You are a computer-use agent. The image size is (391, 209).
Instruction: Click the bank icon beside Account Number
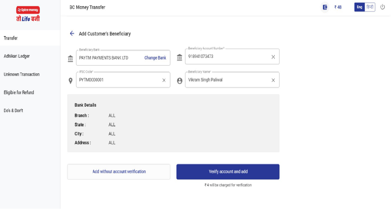[180, 57]
